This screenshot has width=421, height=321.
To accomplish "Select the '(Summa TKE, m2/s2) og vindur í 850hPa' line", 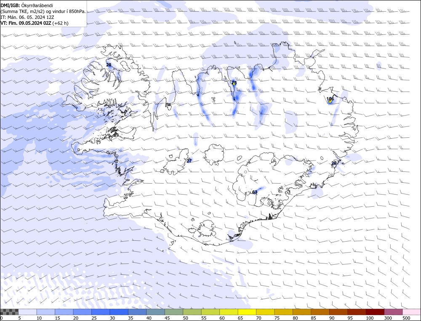I will click(x=43, y=11).
